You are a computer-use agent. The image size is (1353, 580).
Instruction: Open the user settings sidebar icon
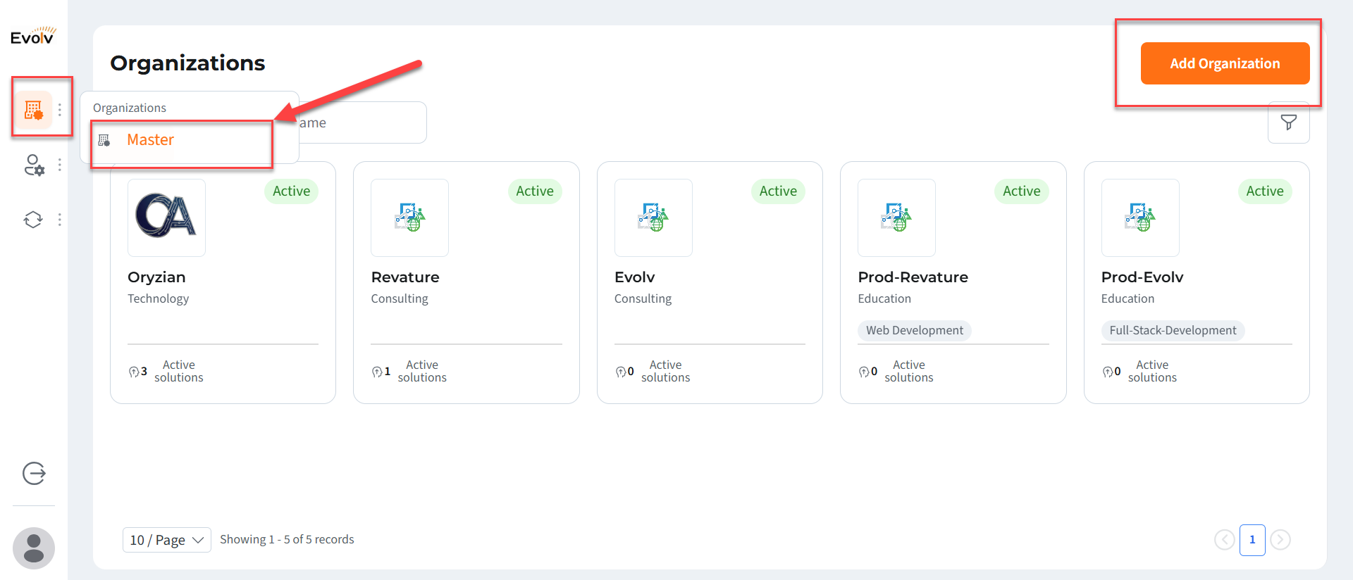[x=34, y=165]
